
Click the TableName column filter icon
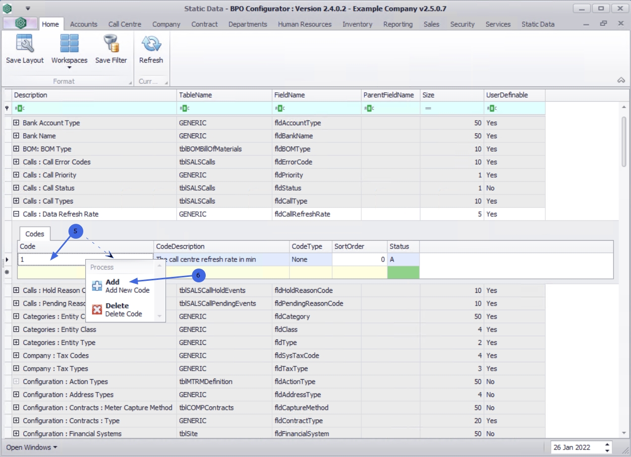point(183,108)
